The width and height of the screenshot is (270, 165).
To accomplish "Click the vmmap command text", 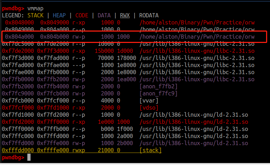I will click(35, 8).
